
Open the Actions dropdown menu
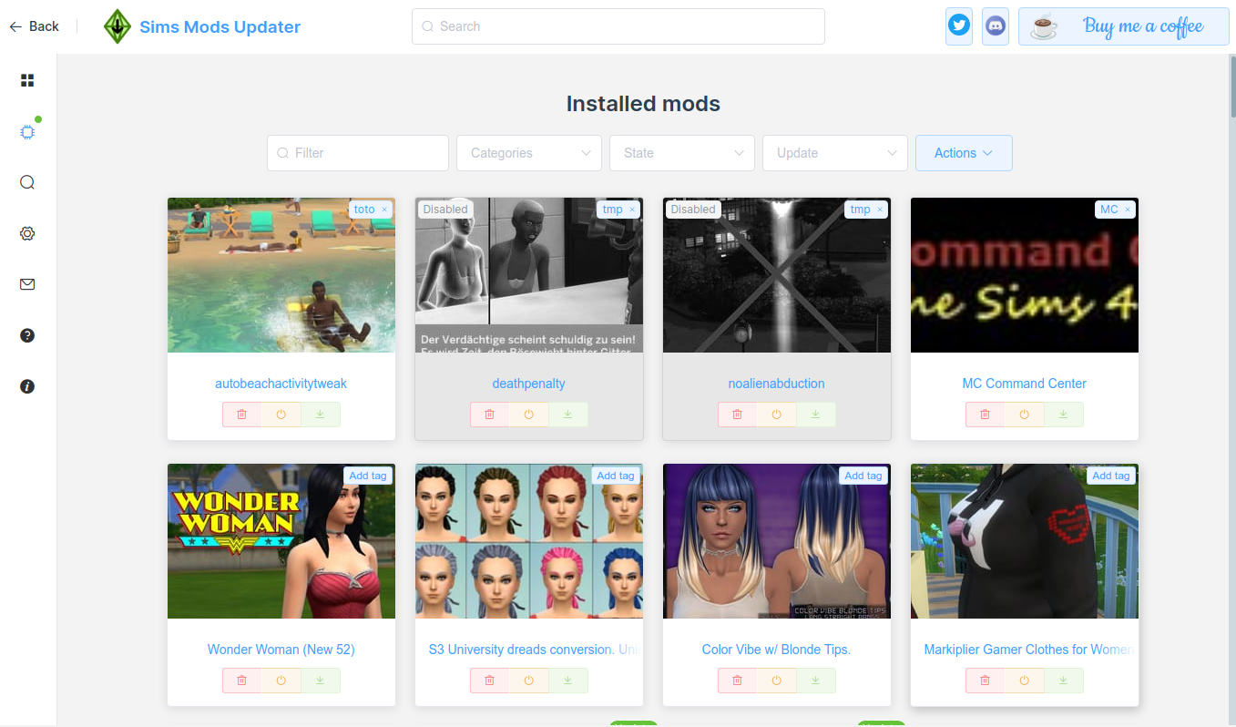pyautogui.click(x=964, y=153)
